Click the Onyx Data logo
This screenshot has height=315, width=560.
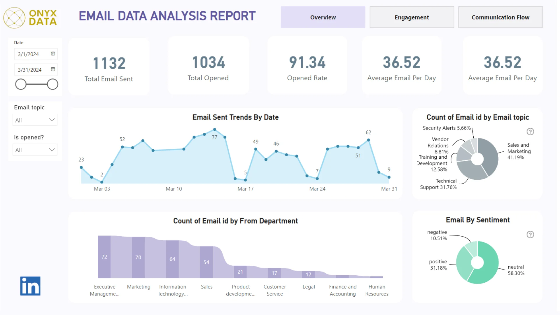click(30, 18)
